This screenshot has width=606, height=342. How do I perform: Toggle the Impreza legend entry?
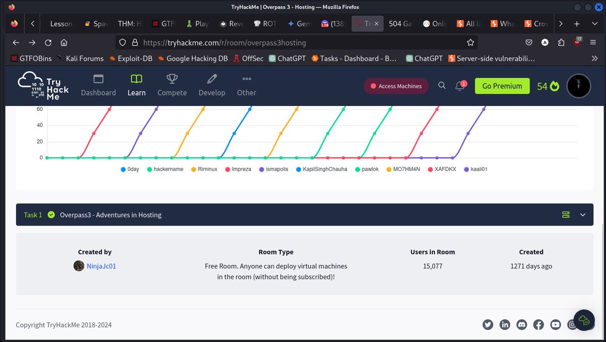coord(238,169)
